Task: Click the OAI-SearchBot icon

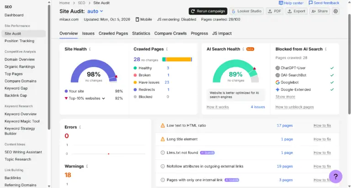Action: click(x=277, y=75)
